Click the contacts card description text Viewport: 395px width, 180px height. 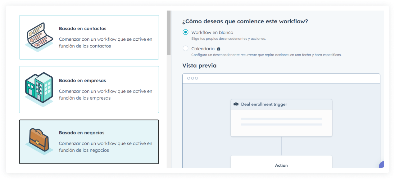(x=106, y=43)
